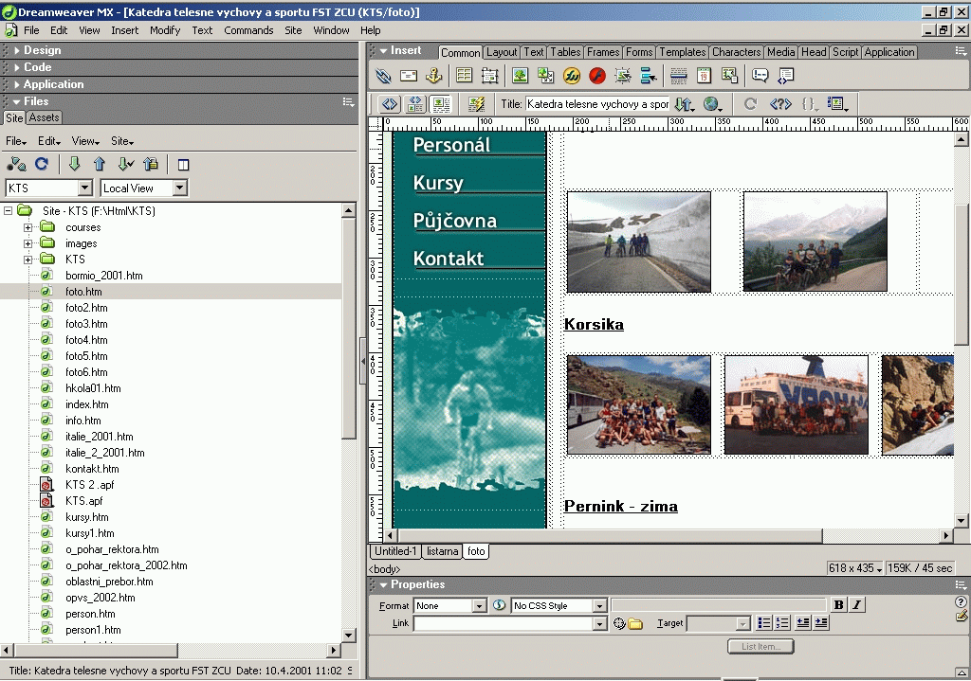Insert Flash movie icon

pos(597,76)
